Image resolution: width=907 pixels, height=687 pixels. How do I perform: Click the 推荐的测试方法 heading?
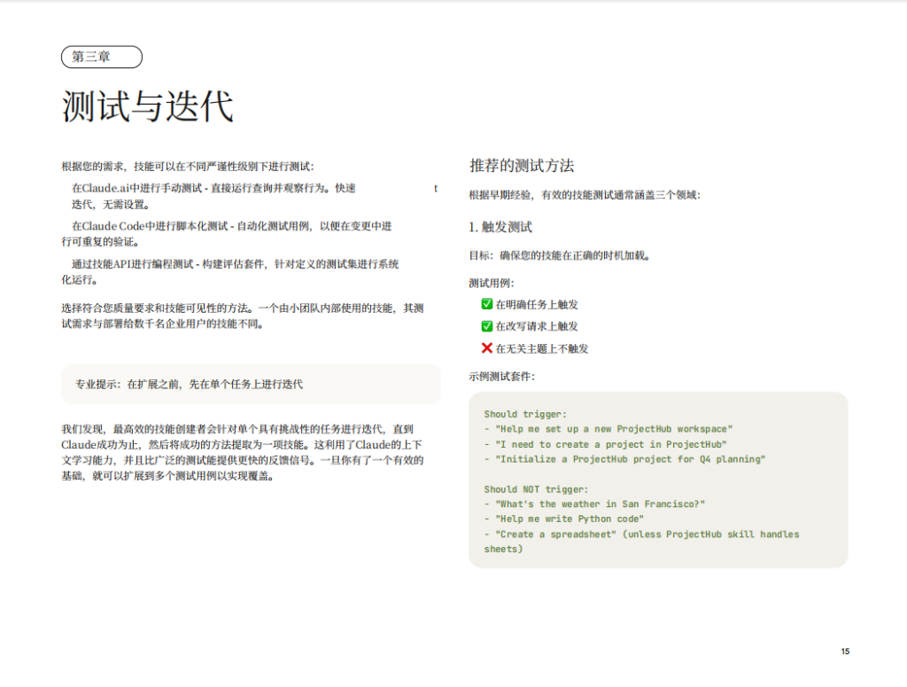coord(522,166)
